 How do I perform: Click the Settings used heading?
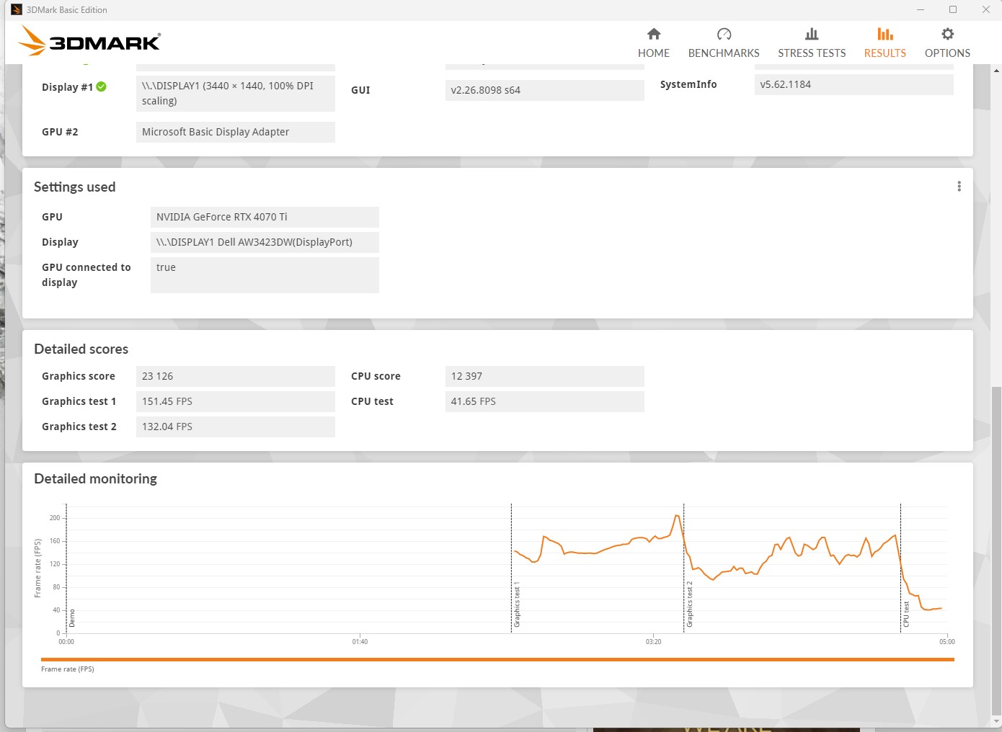tap(74, 187)
